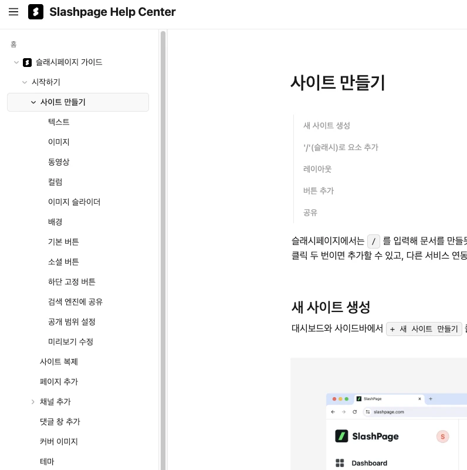This screenshot has width=467, height=470.
Task: Collapse the 사이트 만들기 chevron
Action: (x=33, y=102)
